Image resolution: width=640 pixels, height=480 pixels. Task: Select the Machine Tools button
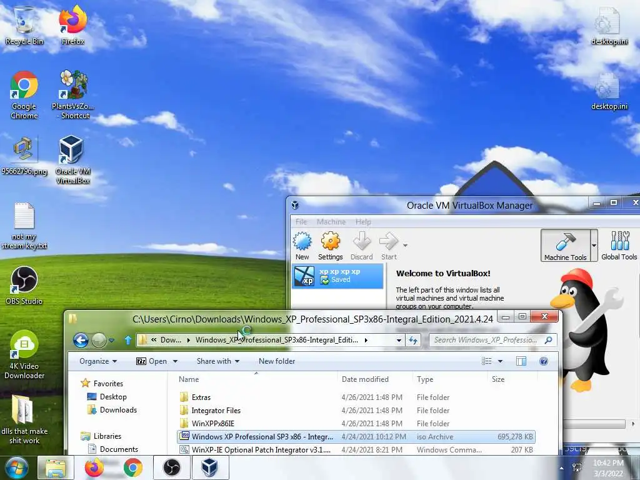pos(565,245)
